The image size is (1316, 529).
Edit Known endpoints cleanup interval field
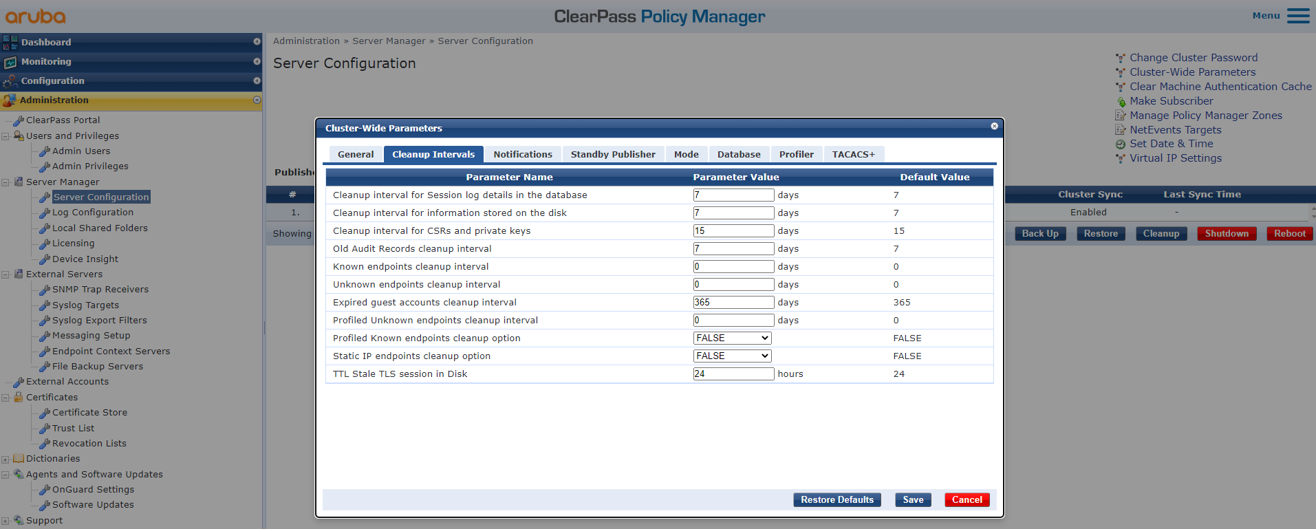(733, 267)
